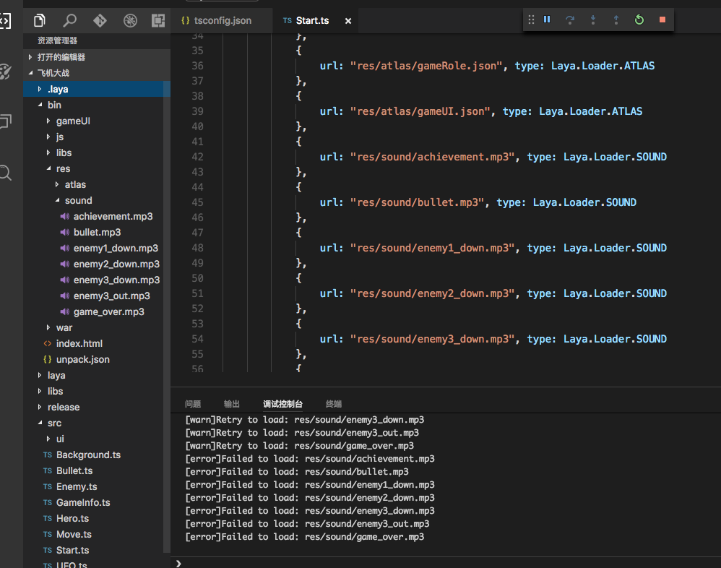Collapse the sound folder
This screenshot has height=568, width=721.
coord(78,200)
